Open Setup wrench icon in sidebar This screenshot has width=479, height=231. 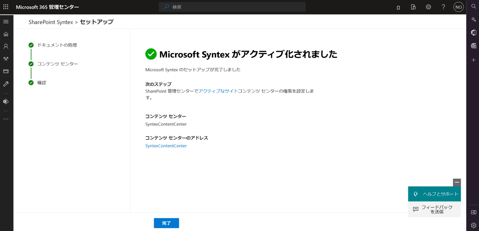6,84
